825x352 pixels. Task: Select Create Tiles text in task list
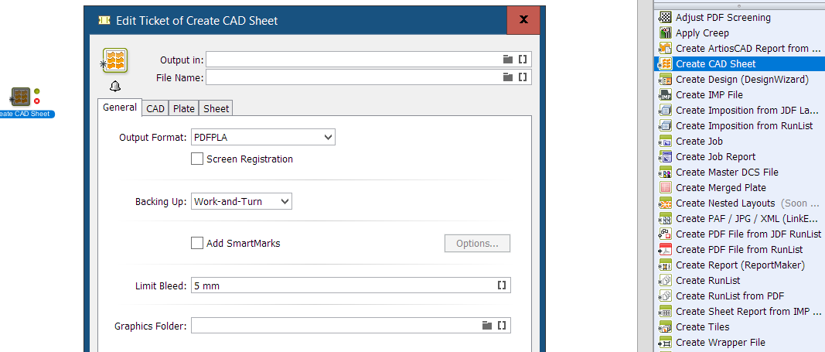(x=702, y=326)
